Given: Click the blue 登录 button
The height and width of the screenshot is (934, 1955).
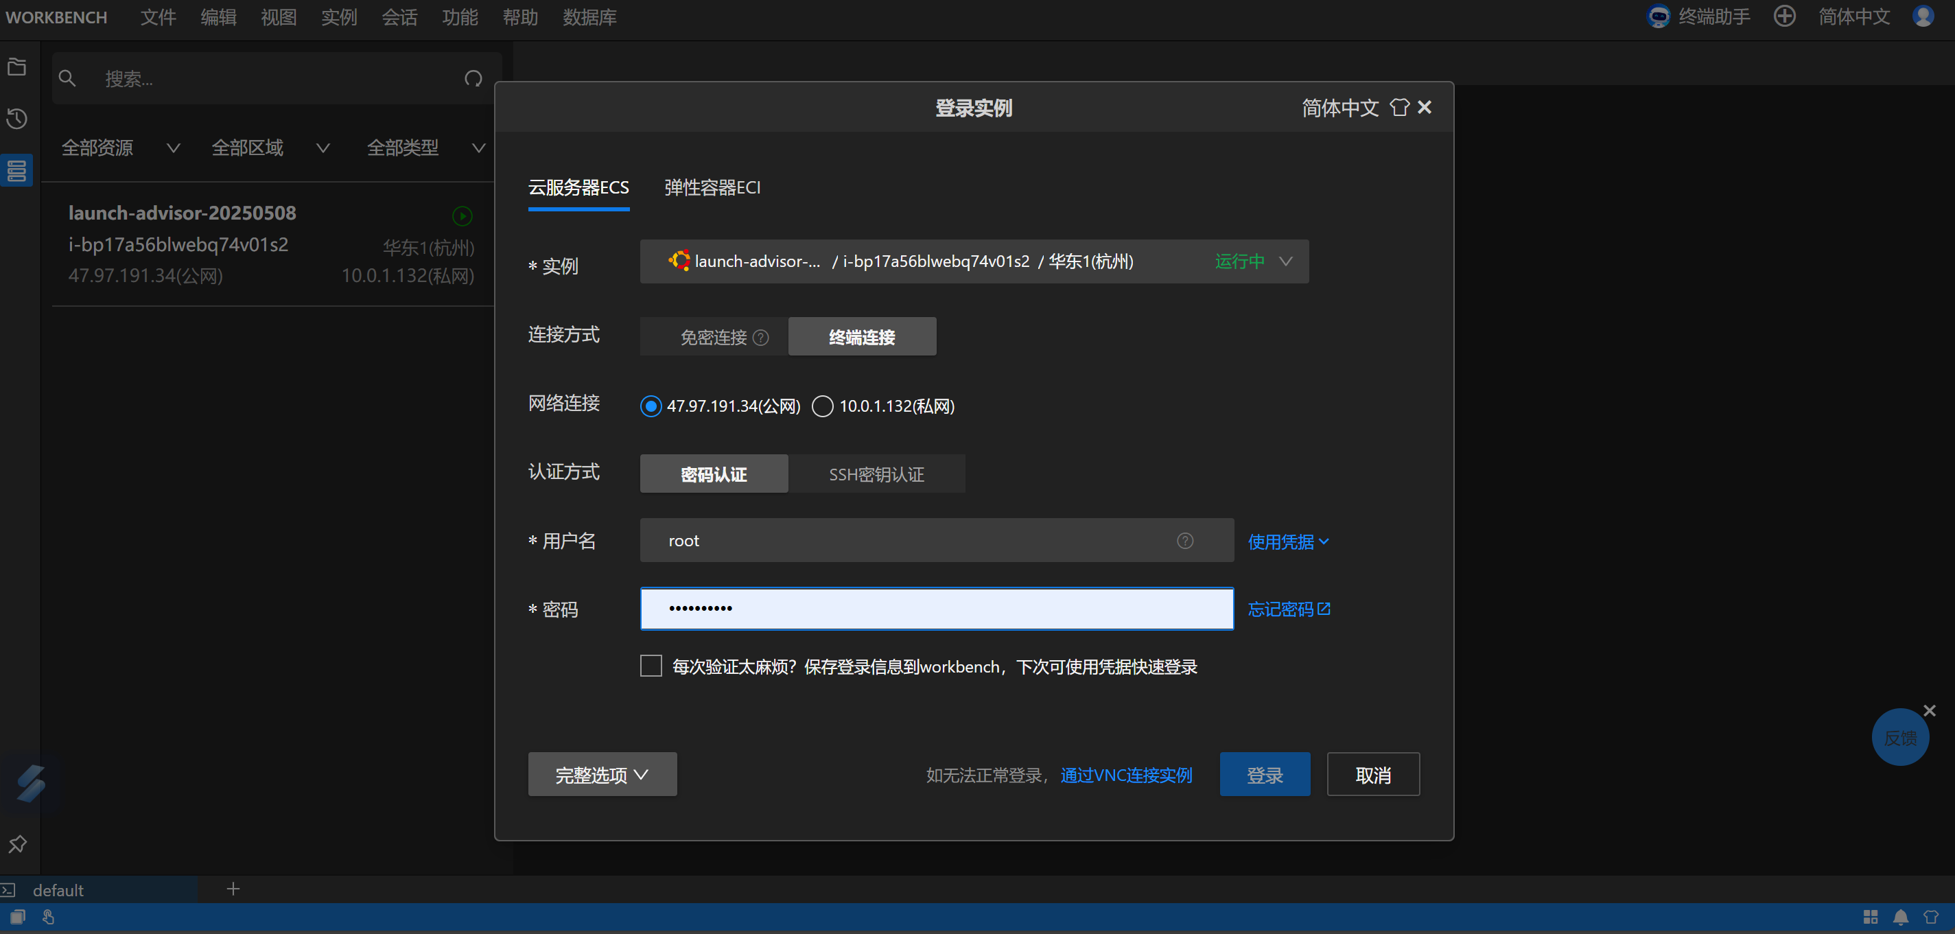Looking at the screenshot, I should click(x=1265, y=775).
